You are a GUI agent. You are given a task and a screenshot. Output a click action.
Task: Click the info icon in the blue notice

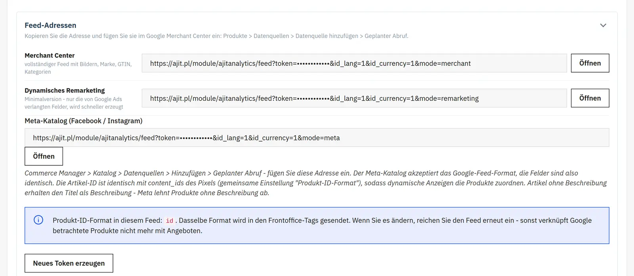click(38, 220)
